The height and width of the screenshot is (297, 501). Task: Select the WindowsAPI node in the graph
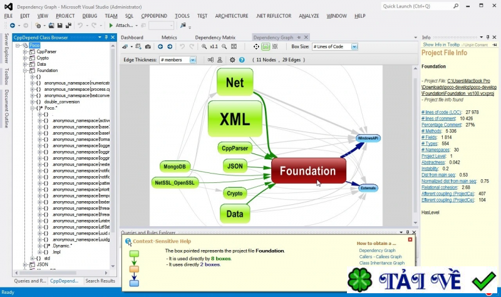point(368,138)
